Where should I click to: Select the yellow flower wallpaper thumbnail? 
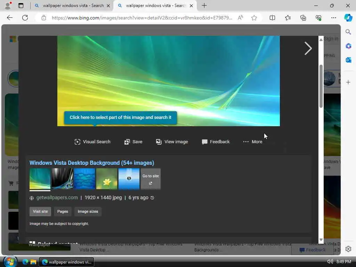[107, 179]
